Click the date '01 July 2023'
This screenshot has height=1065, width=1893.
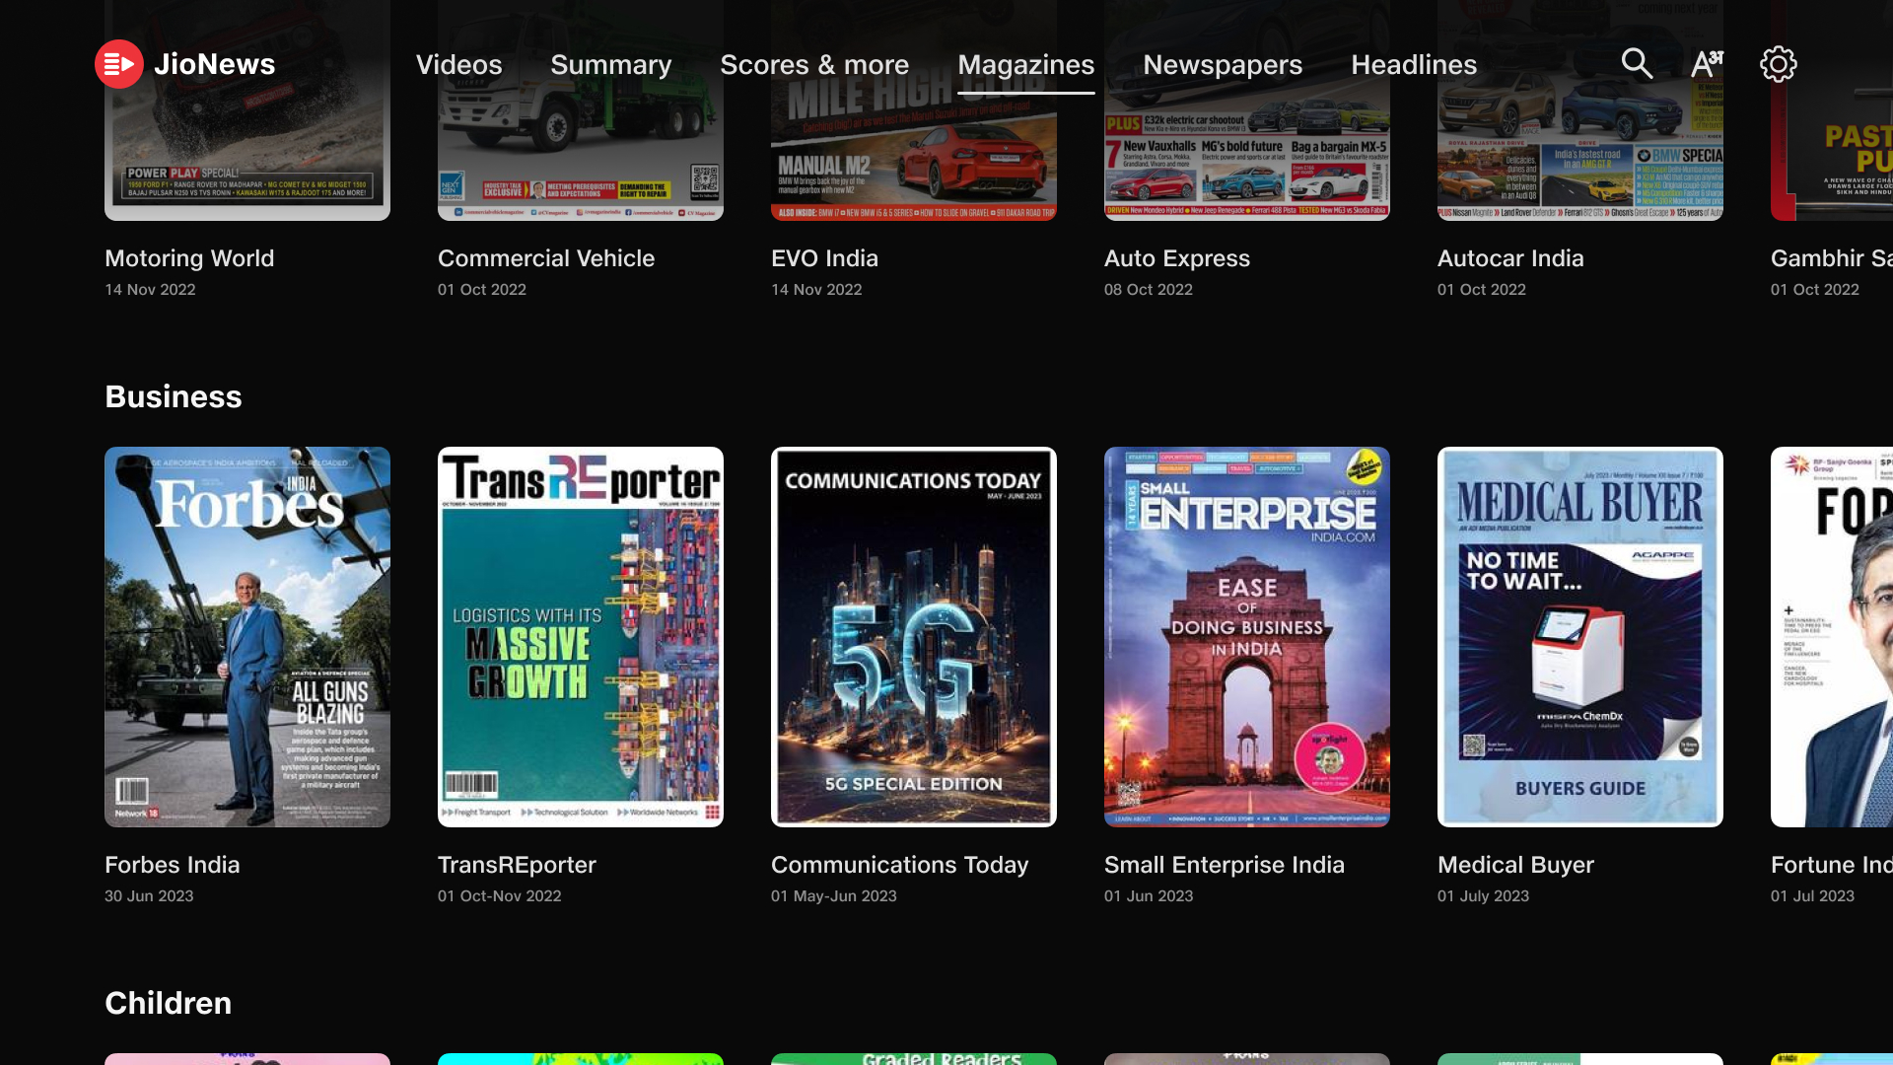(1483, 896)
